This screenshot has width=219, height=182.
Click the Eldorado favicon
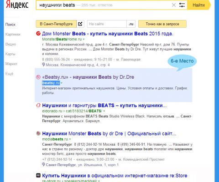coord(38,105)
